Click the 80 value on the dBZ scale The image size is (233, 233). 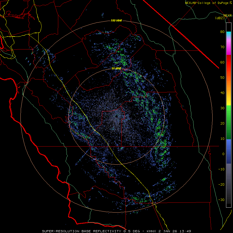[x=222, y=32]
